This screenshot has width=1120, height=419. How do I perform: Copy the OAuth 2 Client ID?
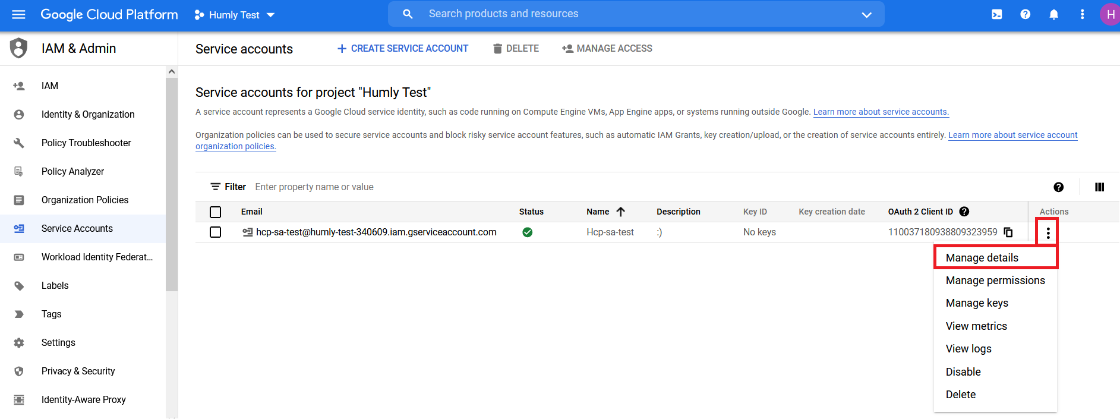tap(1008, 232)
